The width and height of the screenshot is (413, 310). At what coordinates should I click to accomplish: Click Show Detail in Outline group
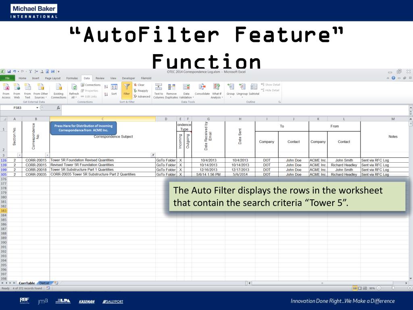coord(271,85)
